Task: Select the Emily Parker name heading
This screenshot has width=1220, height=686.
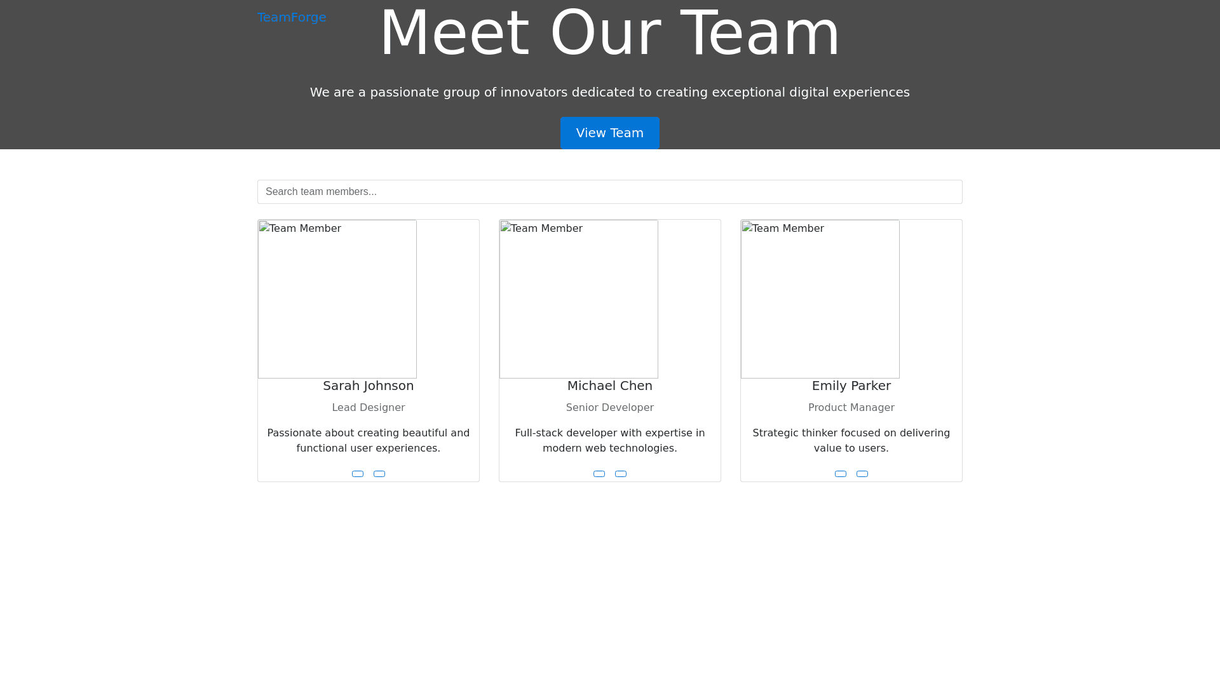Action: (851, 386)
